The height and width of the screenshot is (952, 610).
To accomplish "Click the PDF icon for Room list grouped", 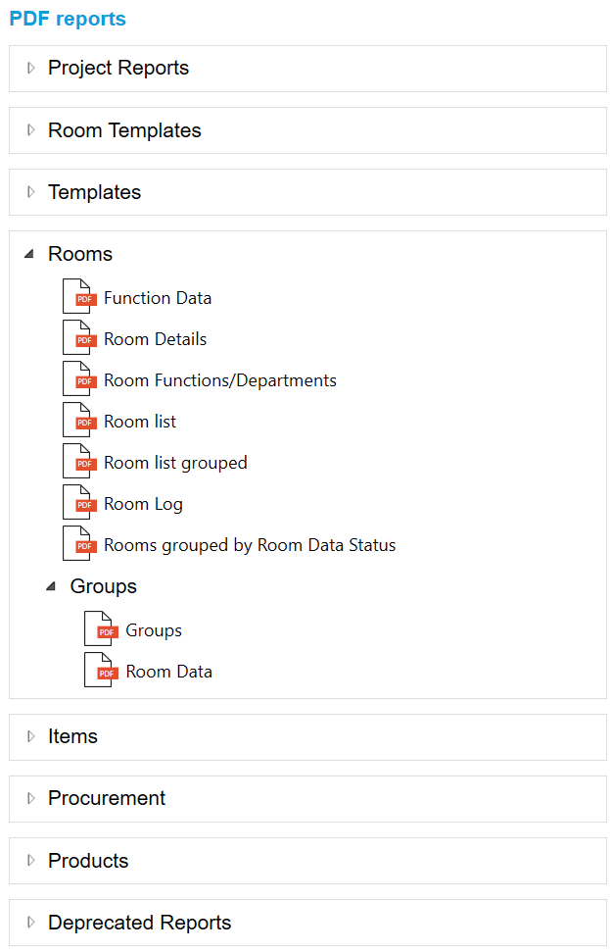I will (x=79, y=461).
